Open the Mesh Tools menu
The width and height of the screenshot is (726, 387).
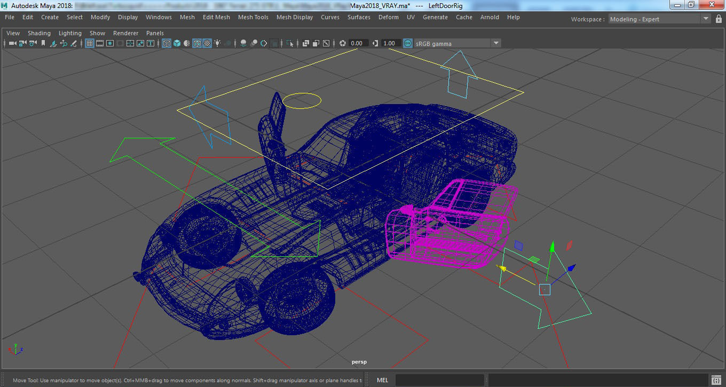pos(253,17)
